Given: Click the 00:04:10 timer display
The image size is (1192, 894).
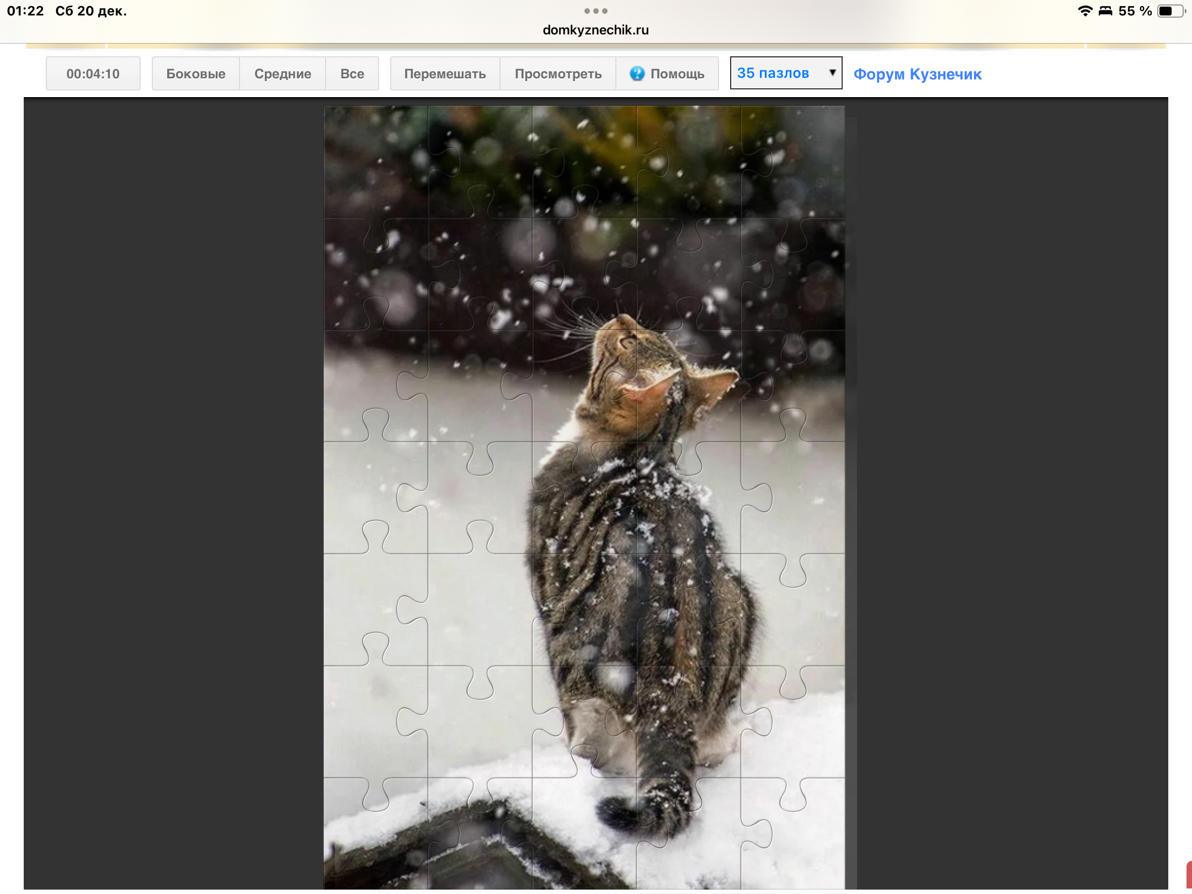Looking at the screenshot, I should [93, 73].
